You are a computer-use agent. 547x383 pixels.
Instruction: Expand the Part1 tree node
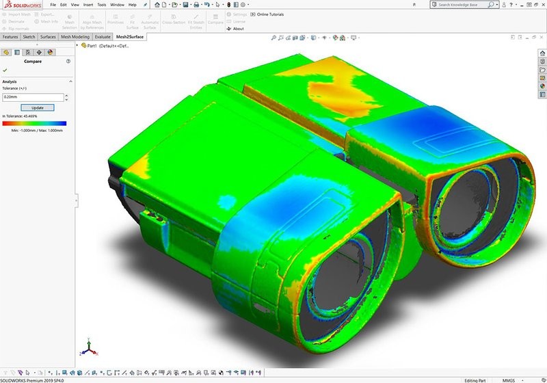tap(79, 46)
